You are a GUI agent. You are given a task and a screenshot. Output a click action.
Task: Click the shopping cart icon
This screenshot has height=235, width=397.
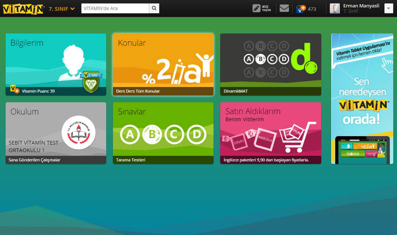tap(297, 137)
